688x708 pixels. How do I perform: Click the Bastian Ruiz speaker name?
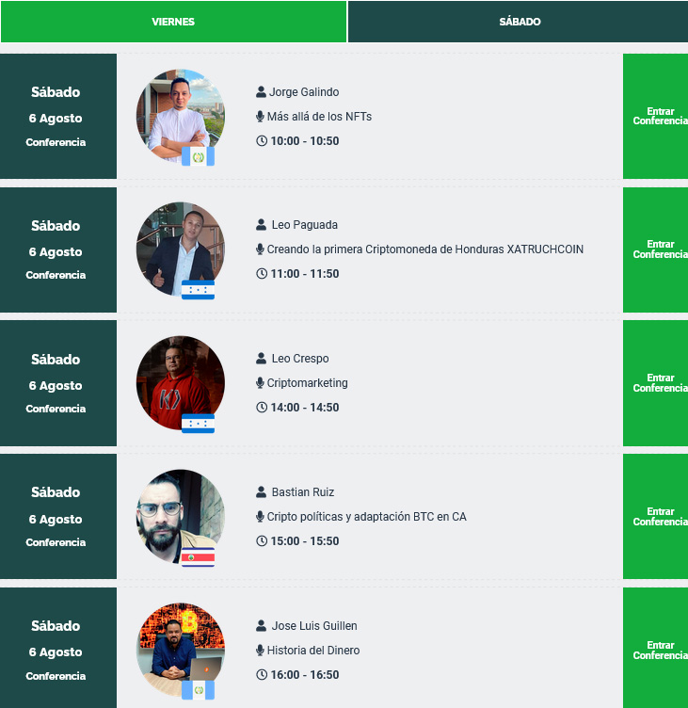click(x=303, y=492)
